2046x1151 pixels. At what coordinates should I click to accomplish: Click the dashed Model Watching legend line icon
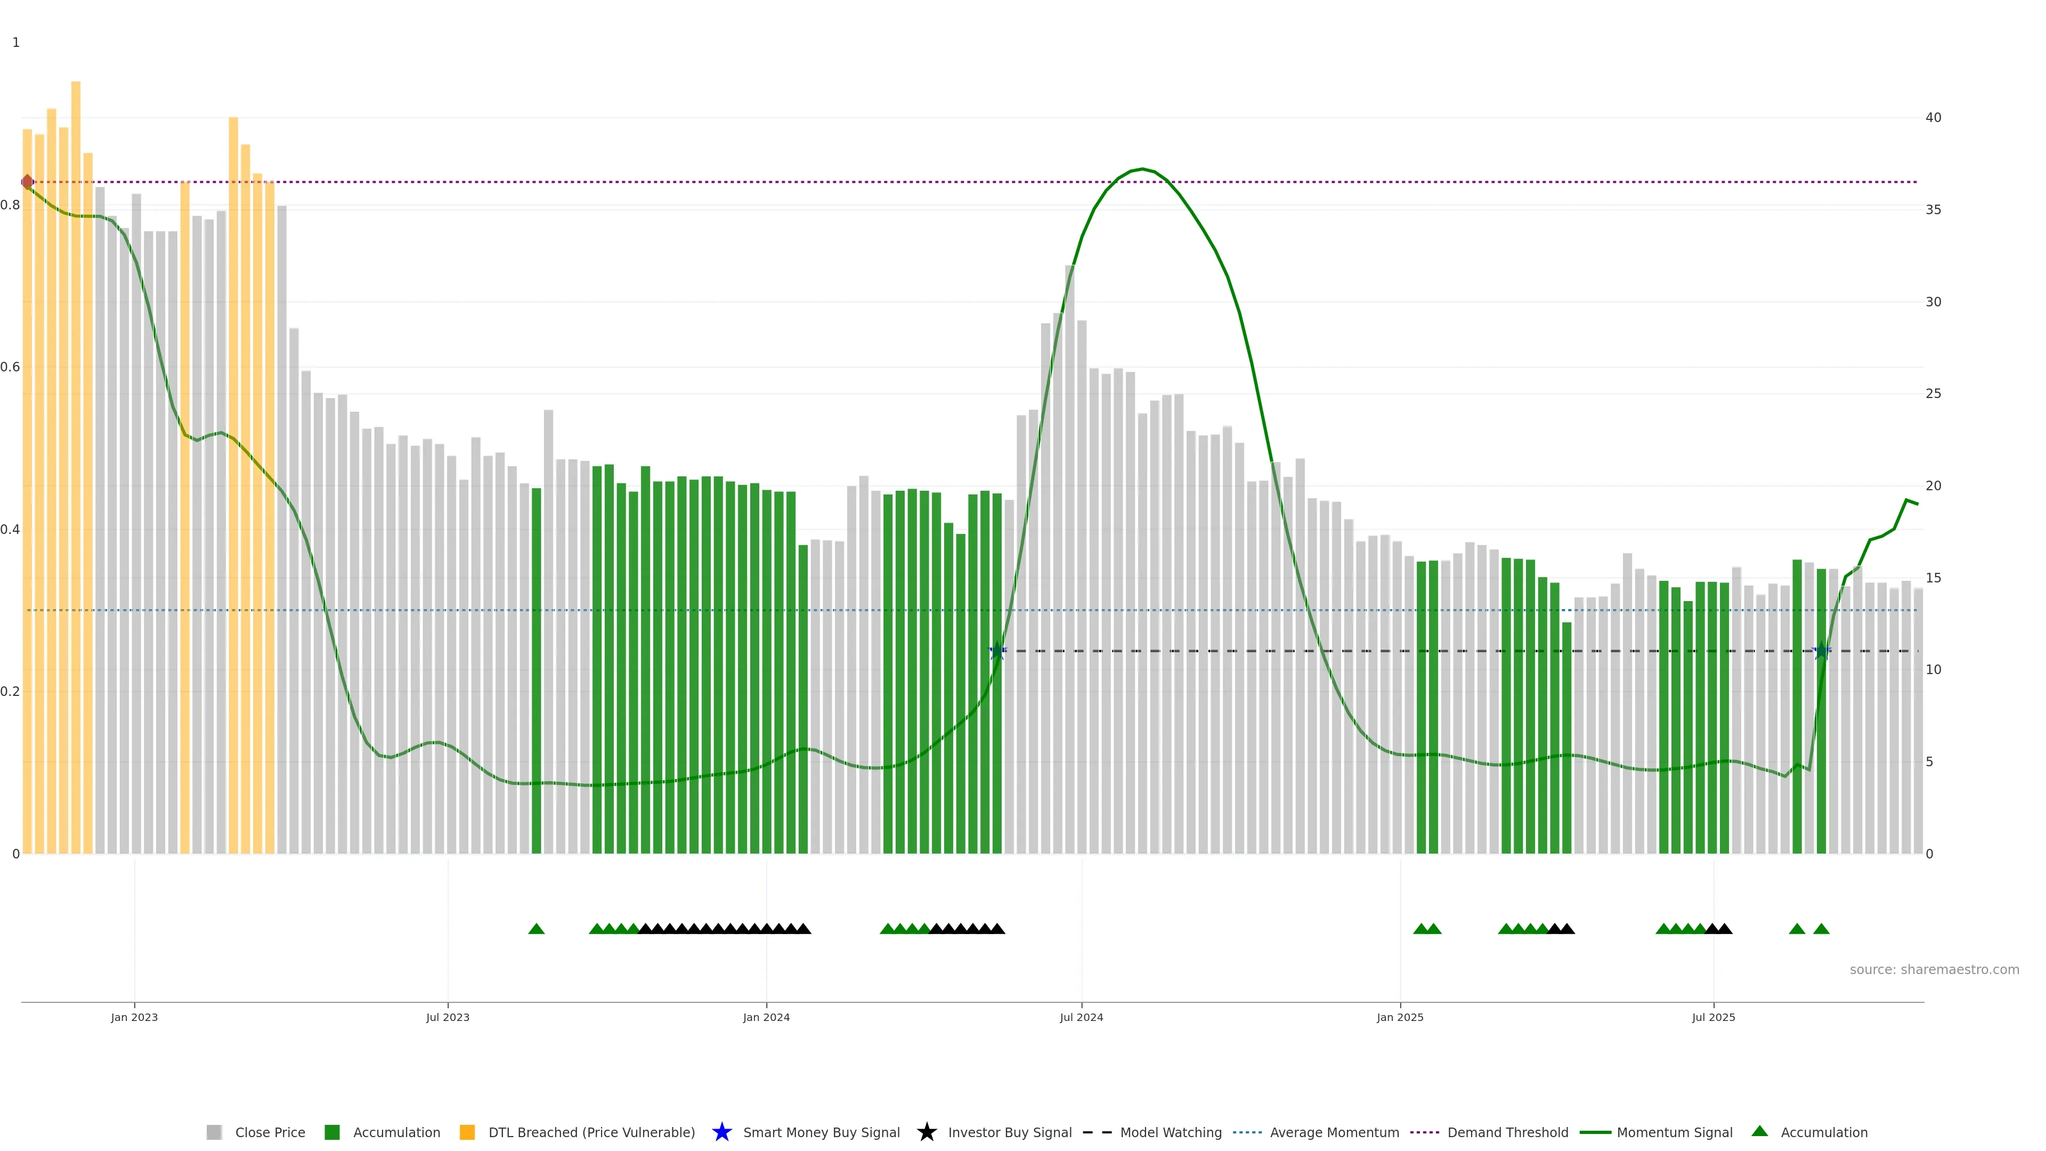point(1097,1132)
